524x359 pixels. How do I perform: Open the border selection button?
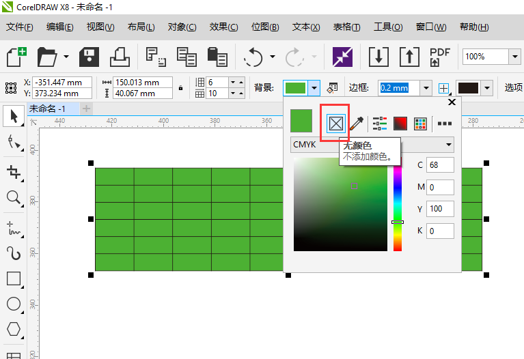point(444,89)
